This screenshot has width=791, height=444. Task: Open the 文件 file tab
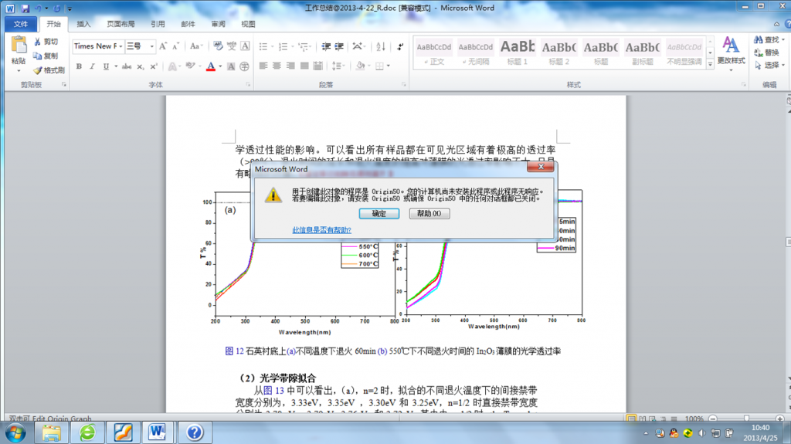click(21, 24)
